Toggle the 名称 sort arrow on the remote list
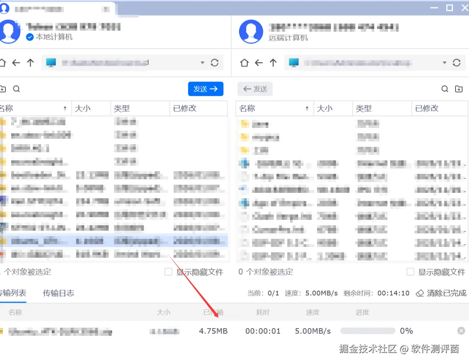This screenshot has width=469, height=364. tap(307, 108)
